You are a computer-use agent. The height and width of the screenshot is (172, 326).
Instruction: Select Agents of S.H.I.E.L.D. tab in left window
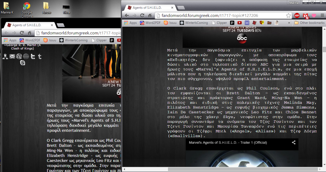pyautogui.click(x=30, y=25)
